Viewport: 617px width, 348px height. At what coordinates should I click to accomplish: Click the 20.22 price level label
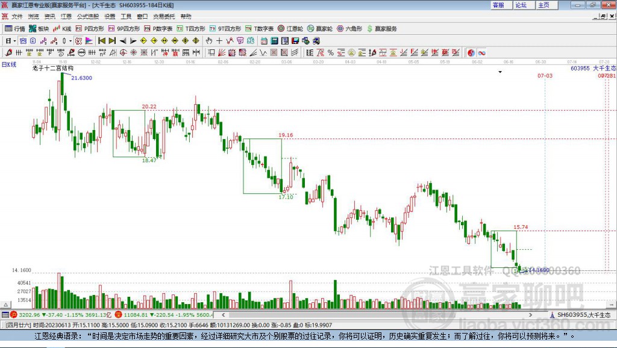click(x=149, y=107)
